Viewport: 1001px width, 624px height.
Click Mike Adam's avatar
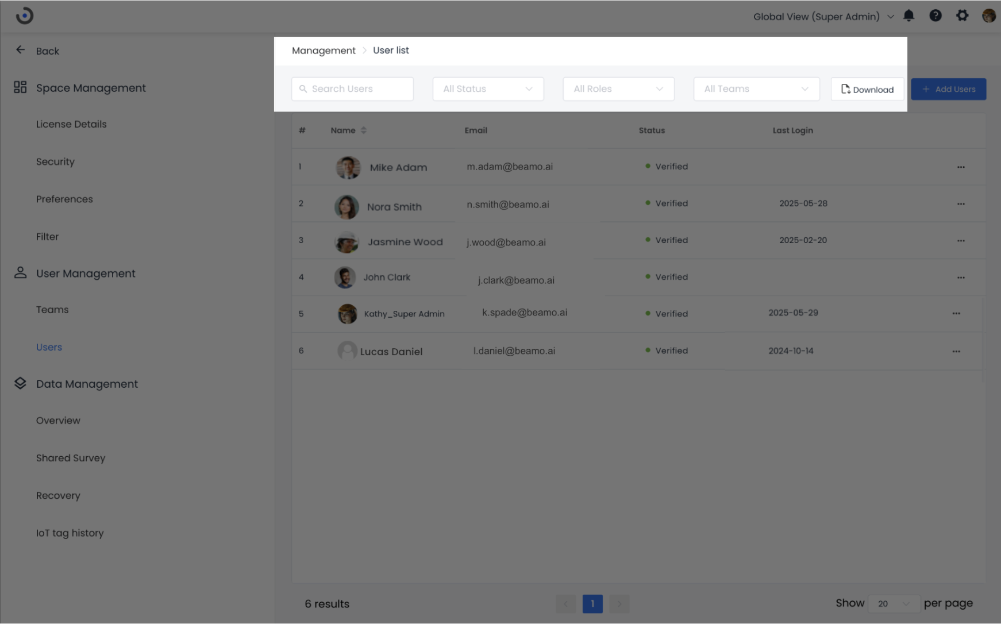348,168
